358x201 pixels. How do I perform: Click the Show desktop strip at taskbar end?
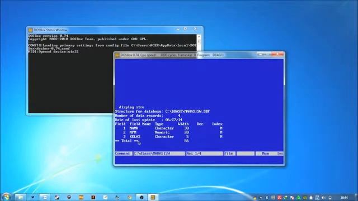(356, 197)
